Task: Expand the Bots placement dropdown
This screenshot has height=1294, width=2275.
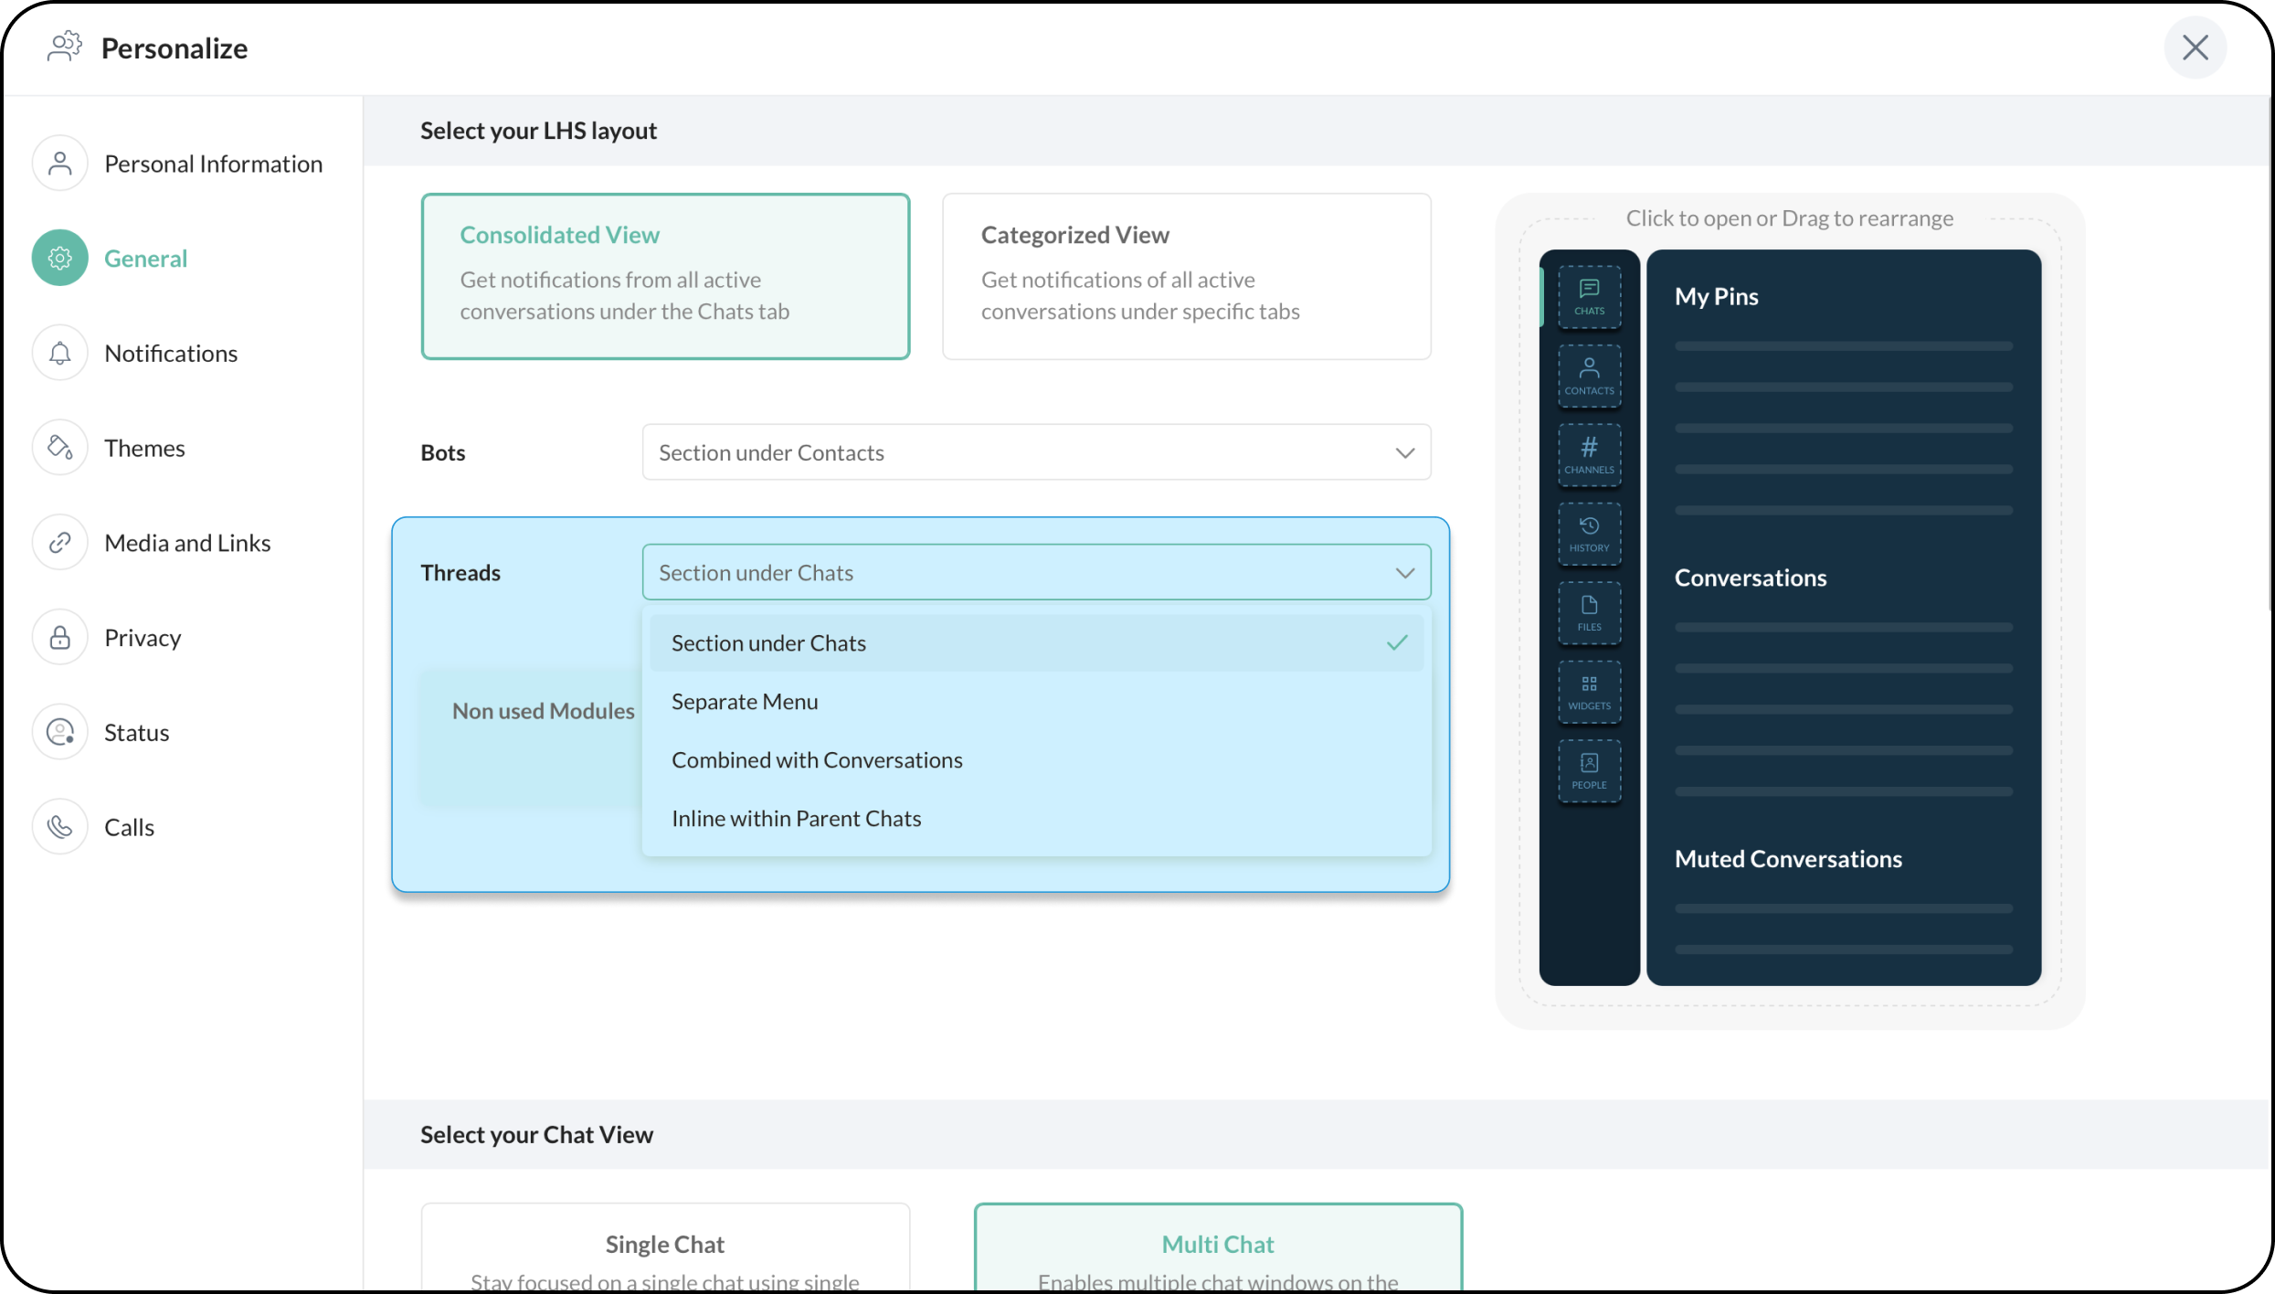Action: (x=1036, y=452)
